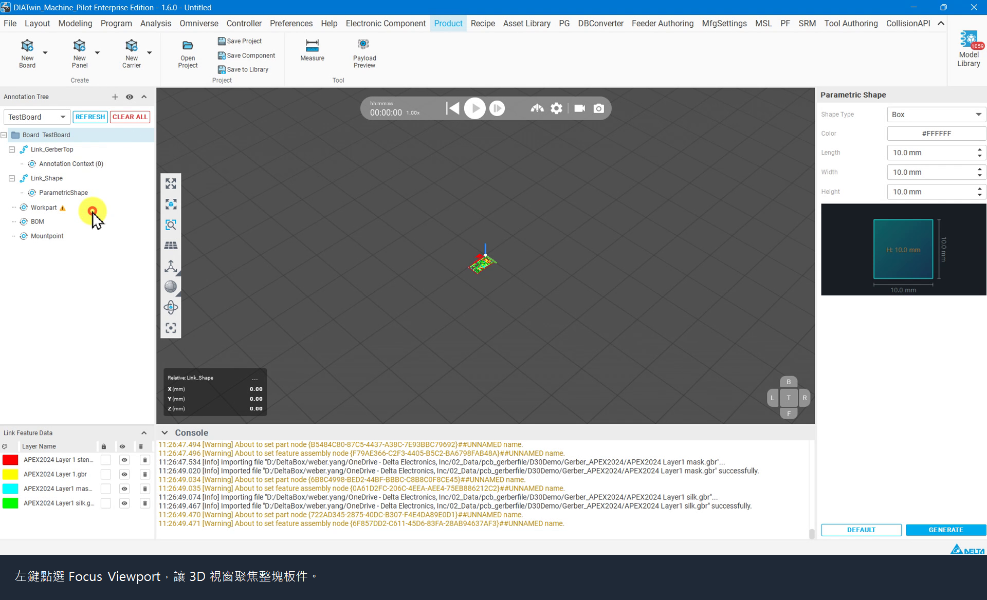Click the axes gizmo viewport icon
This screenshot has width=987, height=600.
tap(171, 266)
